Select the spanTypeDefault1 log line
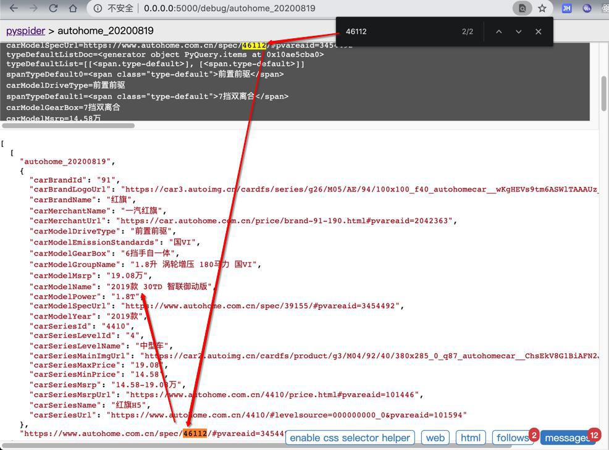 coord(147,96)
